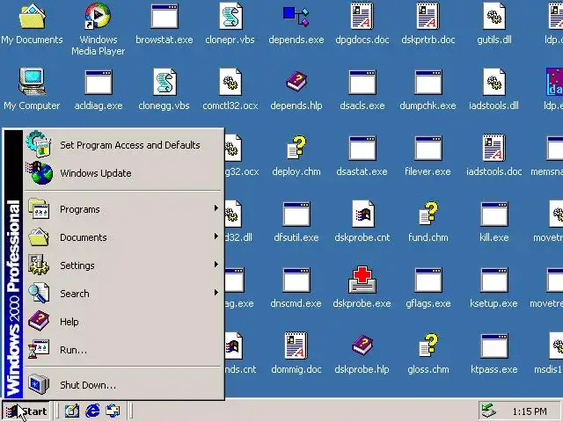Select the dsastat.exe icon
Image resolution: width=563 pixels, height=422 pixels.
pyautogui.click(x=362, y=149)
